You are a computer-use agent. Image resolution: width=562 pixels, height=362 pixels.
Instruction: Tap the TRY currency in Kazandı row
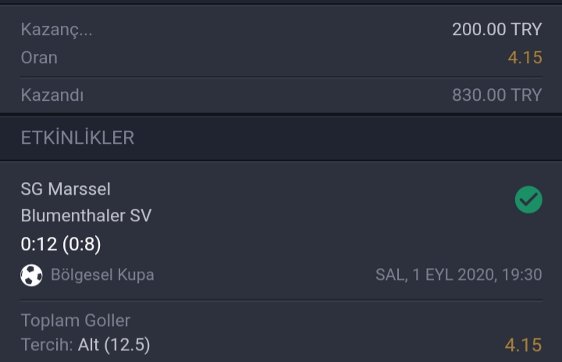[526, 95]
